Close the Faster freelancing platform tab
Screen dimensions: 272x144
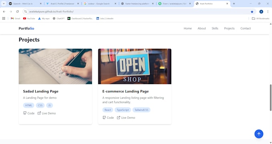[x=153, y=4]
